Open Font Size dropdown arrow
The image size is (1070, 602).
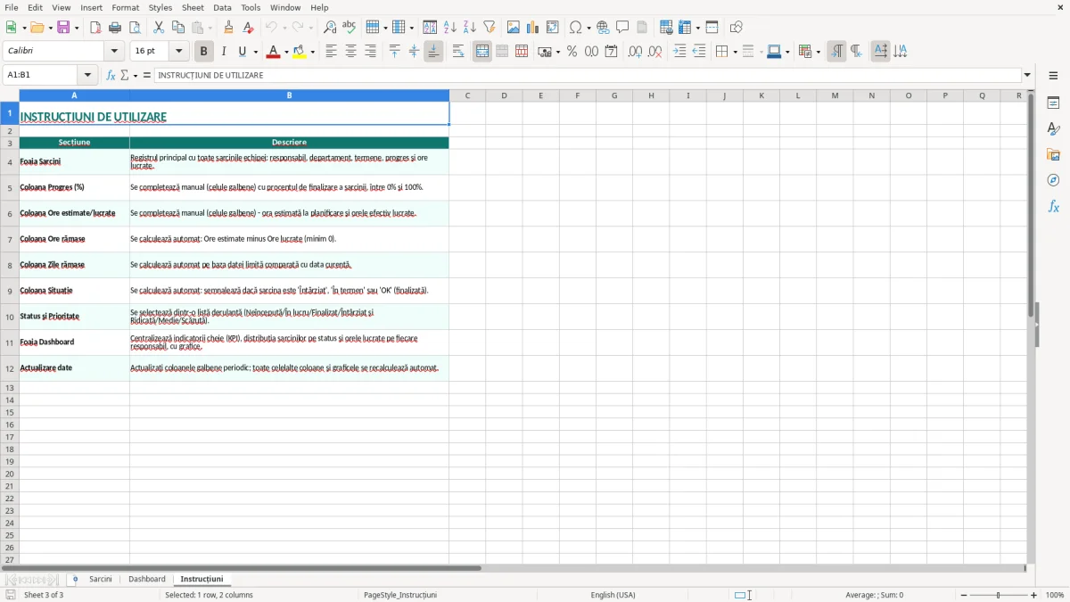click(x=179, y=52)
